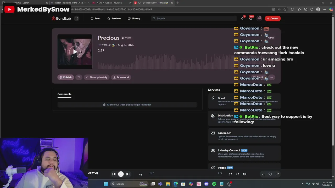
Task: Click the Aug 12, 2025 date text
Action: [126, 45]
